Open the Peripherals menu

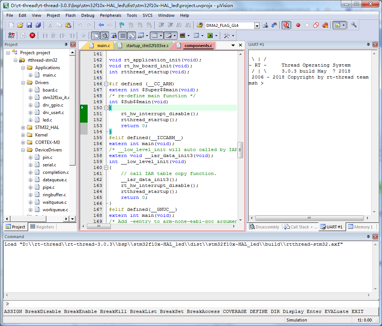(110, 15)
